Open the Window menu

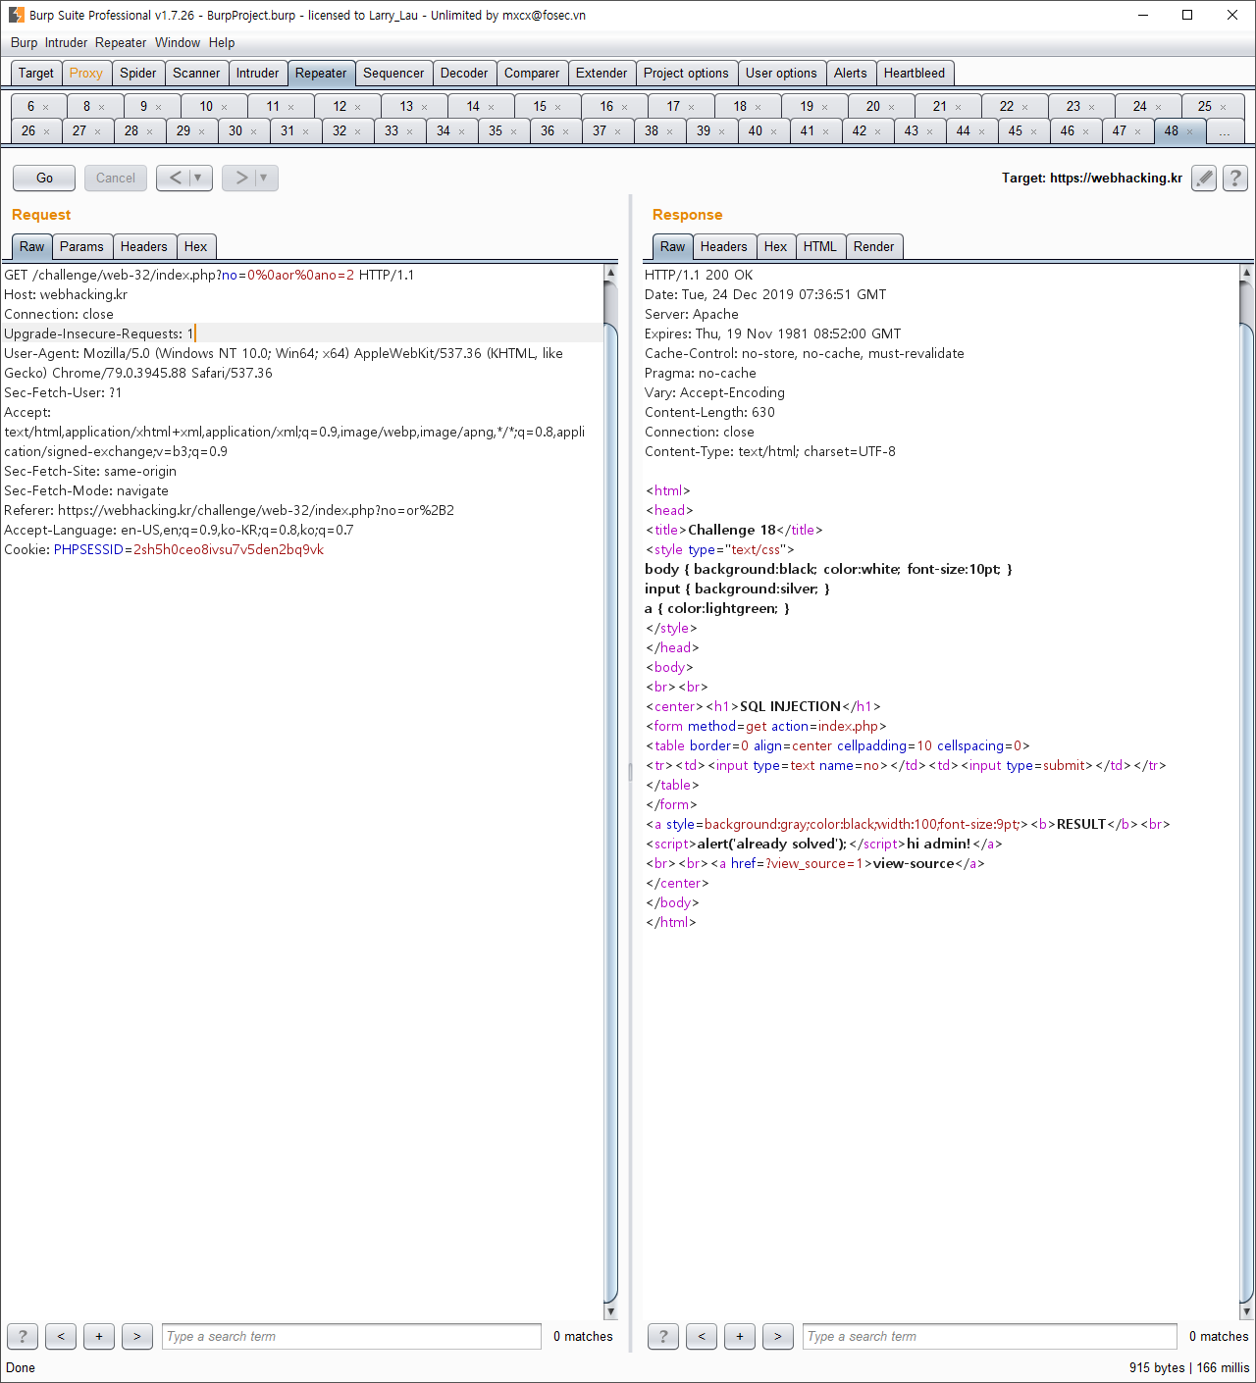click(178, 42)
